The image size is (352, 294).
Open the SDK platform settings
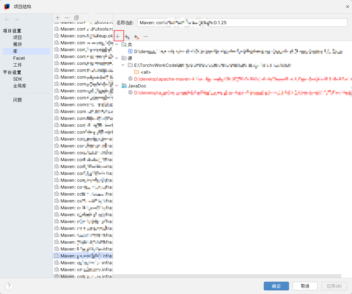[x=18, y=79]
